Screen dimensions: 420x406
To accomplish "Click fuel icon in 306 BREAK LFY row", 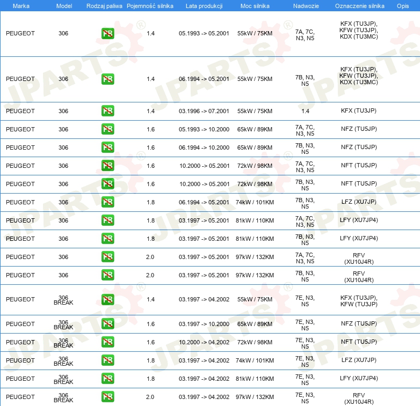I will pyautogui.click(x=107, y=379).
